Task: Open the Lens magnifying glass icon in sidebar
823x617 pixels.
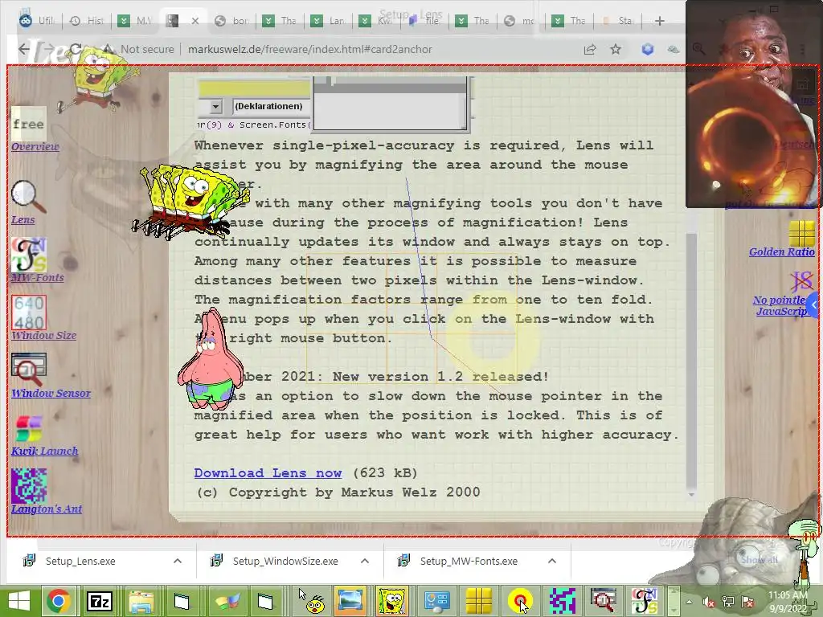Action: [x=28, y=197]
